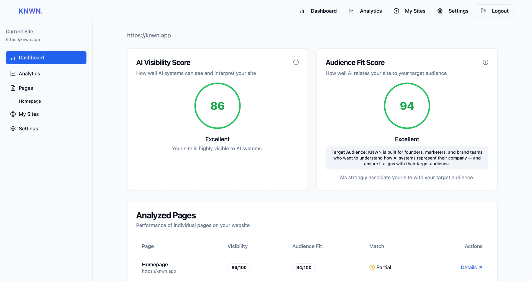Screen dimensions: 532x281
Task: Click the sidebar Settings gear icon
Action: 13,128
